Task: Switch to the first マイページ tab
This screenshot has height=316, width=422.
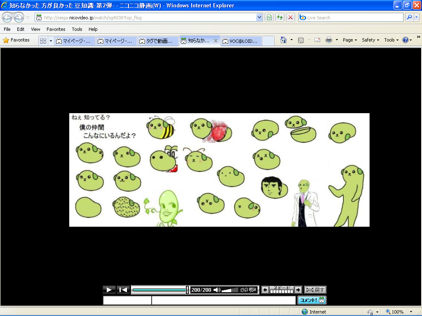Action: [x=75, y=41]
